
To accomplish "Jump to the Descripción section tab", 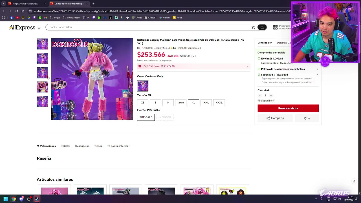I will (82, 146).
